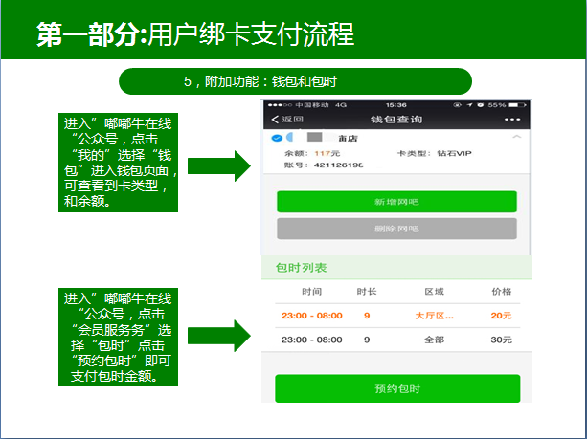Click the 15:36 clock in status bar
The height and width of the screenshot is (439, 587).
coord(396,105)
